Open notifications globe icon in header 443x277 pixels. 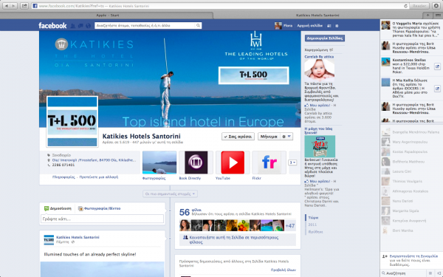(x=88, y=26)
